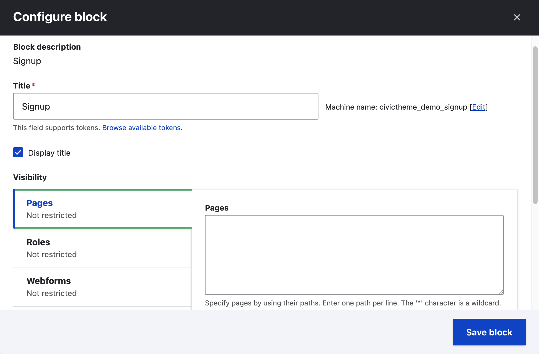
Task: Click the Save block button
Action: click(489, 332)
